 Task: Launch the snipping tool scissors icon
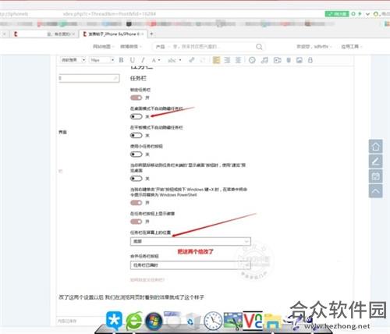pyautogui.click(x=232, y=321)
